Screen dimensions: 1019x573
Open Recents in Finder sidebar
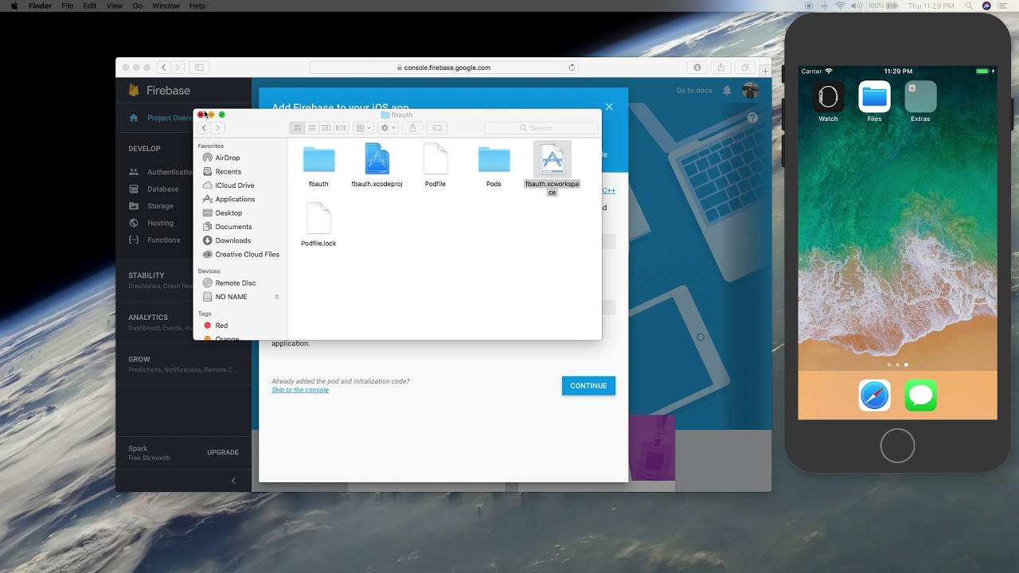point(228,171)
